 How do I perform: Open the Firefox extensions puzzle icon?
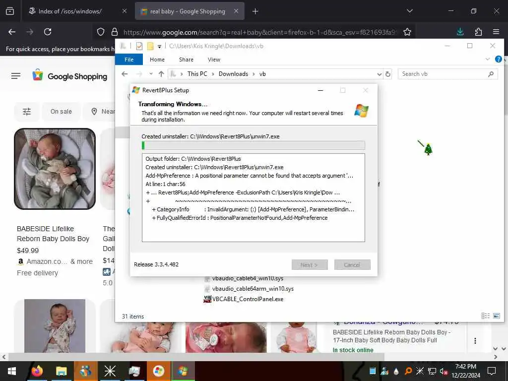pyautogui.click(x=478, y=32)
